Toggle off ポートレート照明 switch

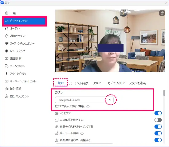point(158,133)
